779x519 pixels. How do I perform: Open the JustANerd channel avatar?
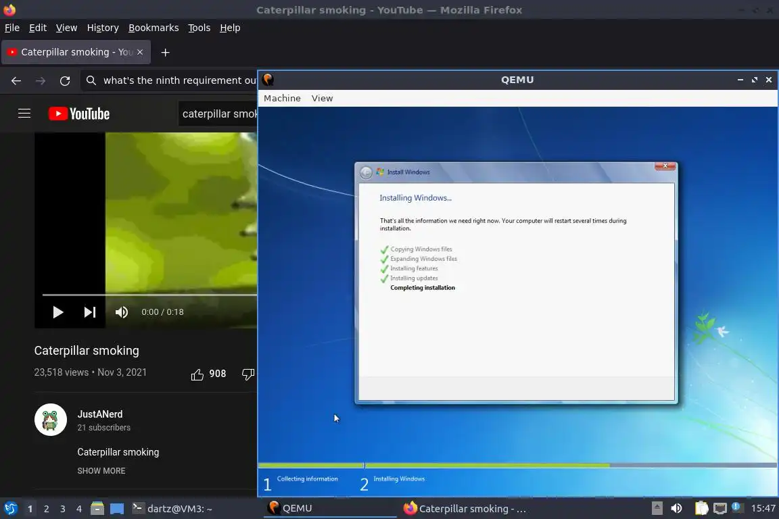51,420
